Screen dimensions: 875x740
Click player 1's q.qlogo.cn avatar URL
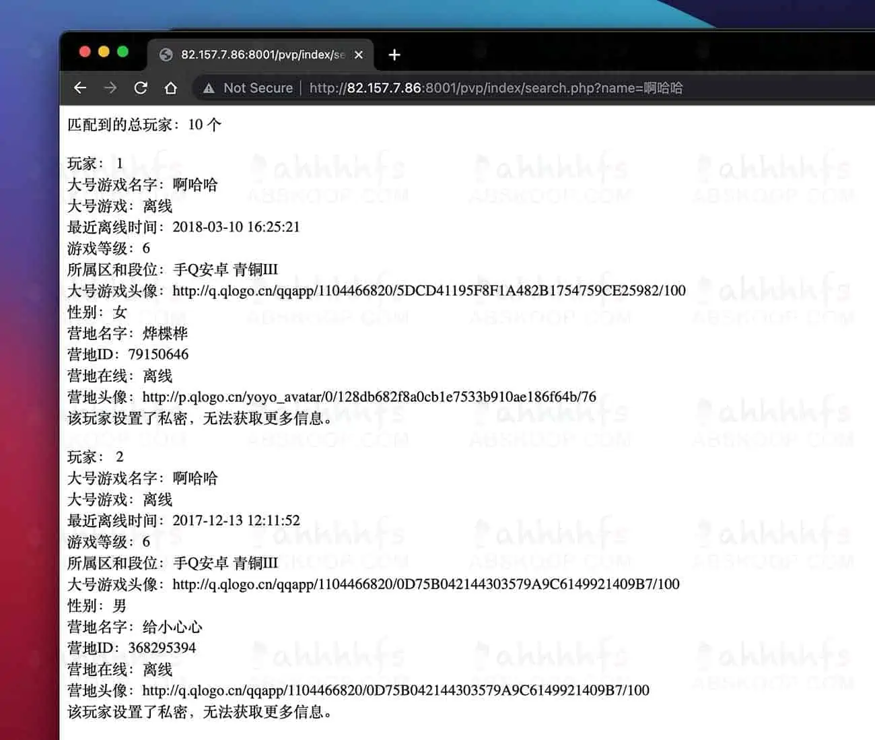point(429,291)
